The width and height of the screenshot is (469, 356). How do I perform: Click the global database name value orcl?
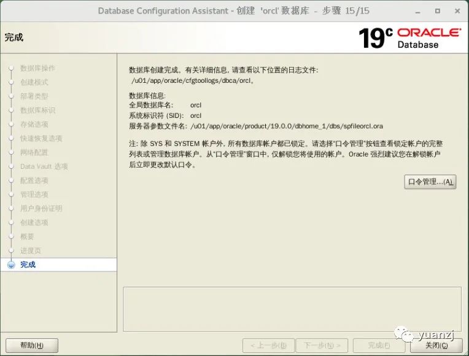pyautogui.click(x=196, y=105)
